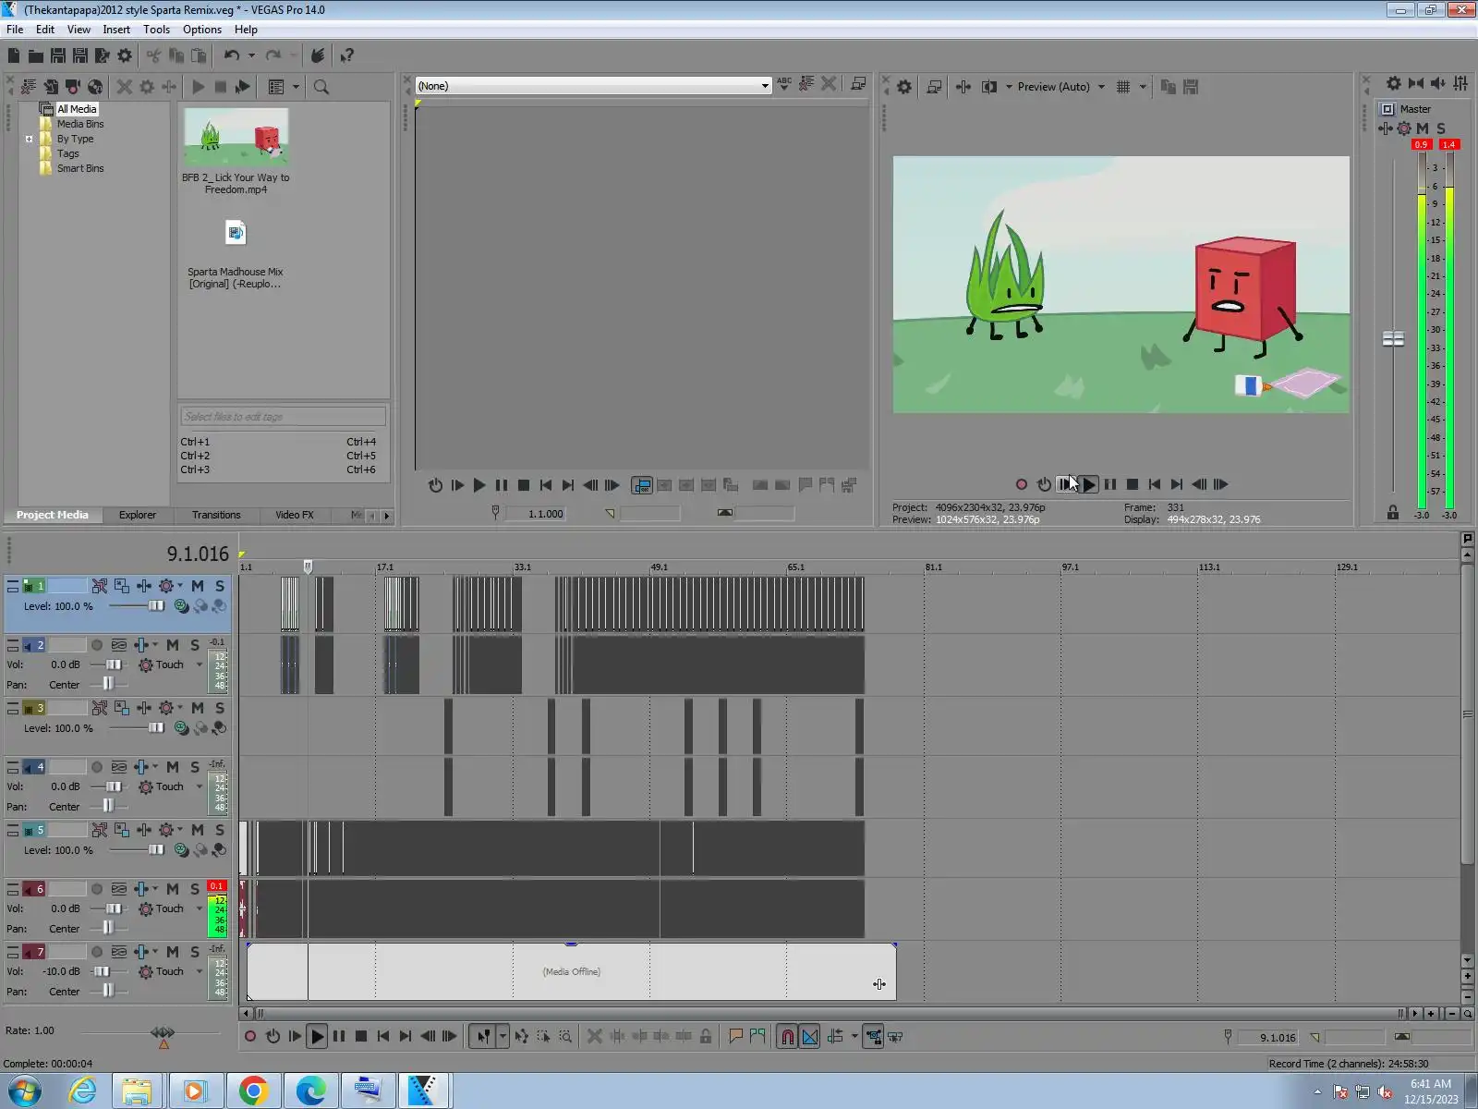
Task: Toggle the Master bus Mute button
Action: pyautogui.click(x=1423, y=128)
